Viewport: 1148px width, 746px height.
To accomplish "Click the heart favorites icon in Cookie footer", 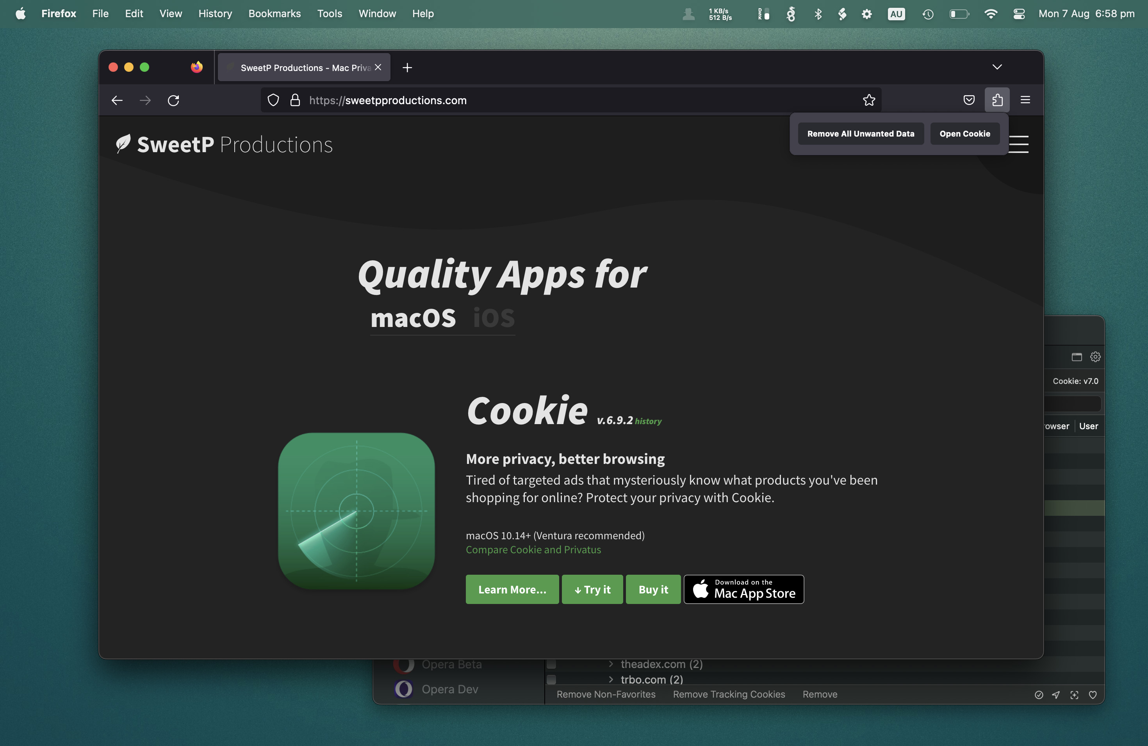I will 1093,694.
